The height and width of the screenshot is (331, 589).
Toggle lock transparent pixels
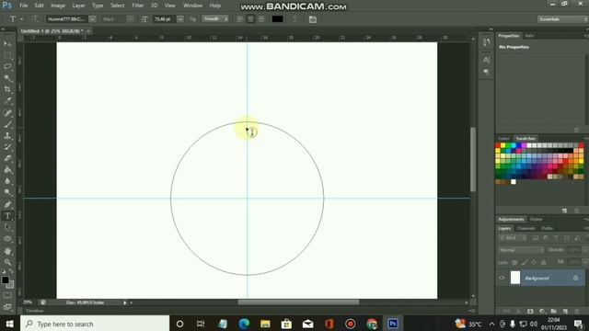[515, 262]
